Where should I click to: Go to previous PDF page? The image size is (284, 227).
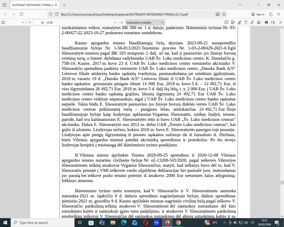click(x=23, y=22)
